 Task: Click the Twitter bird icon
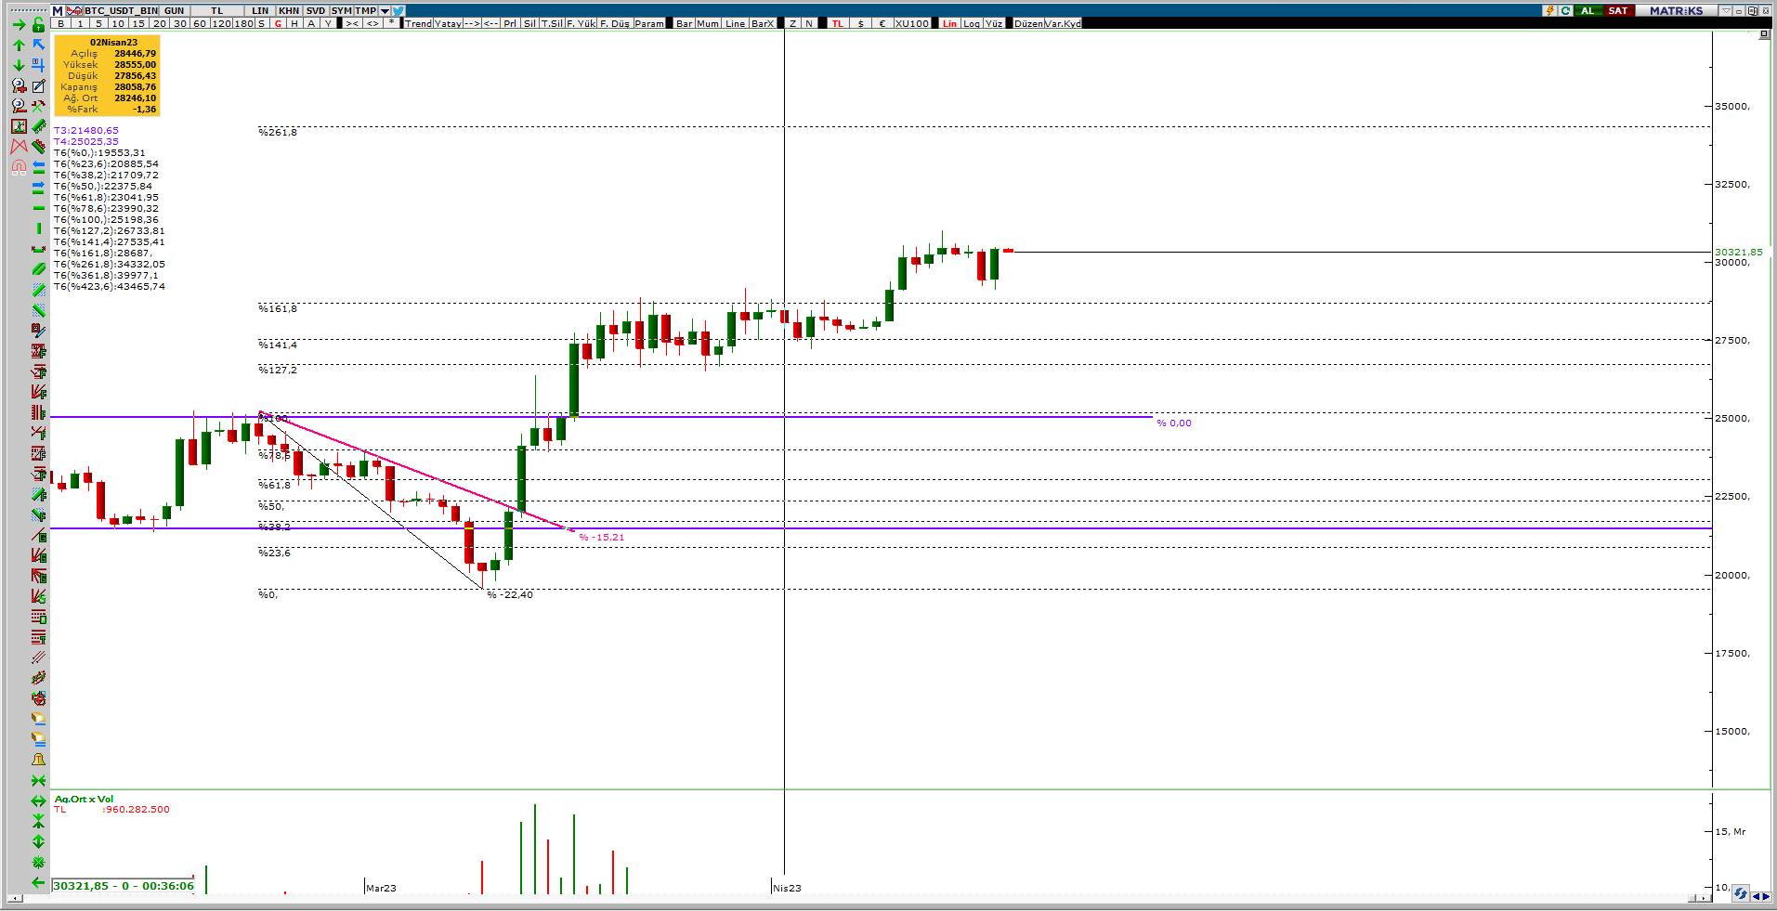coord(398,11)
